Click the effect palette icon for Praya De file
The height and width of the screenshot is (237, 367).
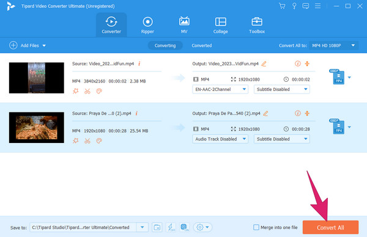(x=99, y=140)
